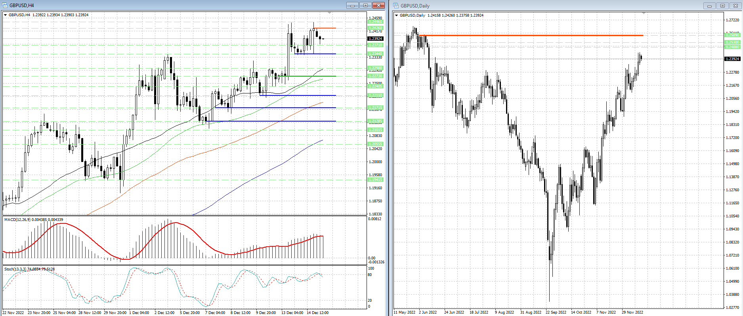
Task: Click the 1.23924 current price label on H4
Action: pos(375,38)
